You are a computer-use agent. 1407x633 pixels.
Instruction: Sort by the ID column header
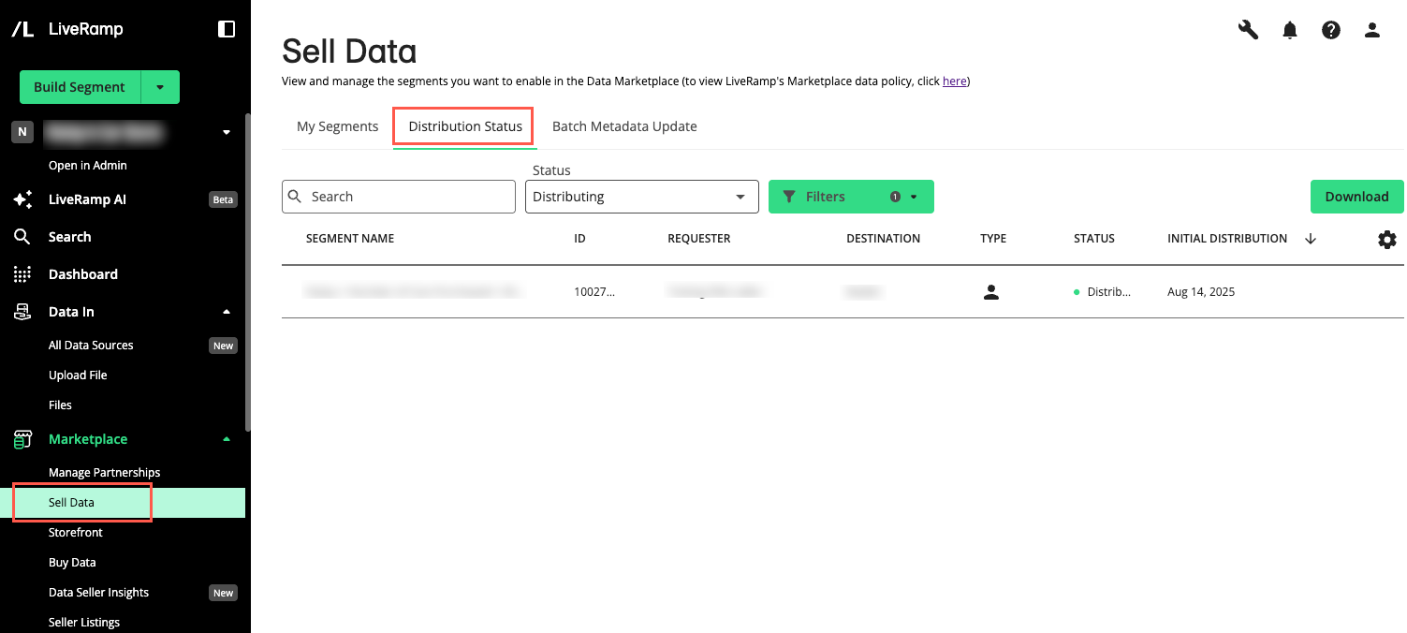click(579, 239)
